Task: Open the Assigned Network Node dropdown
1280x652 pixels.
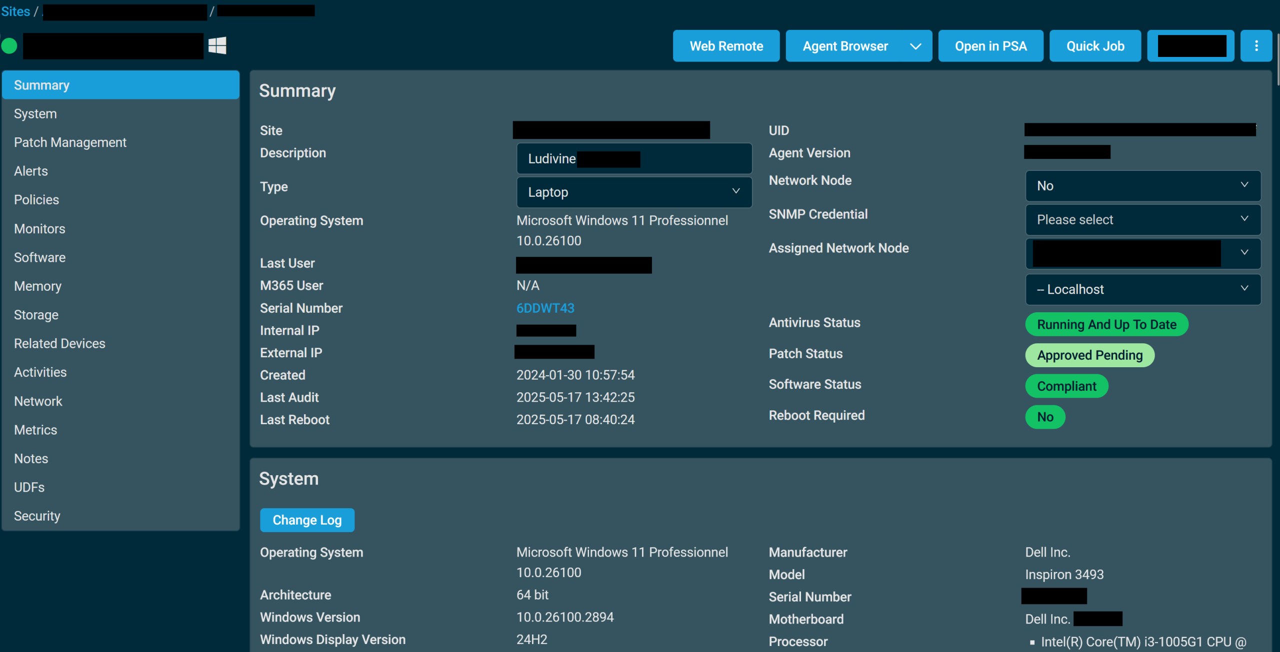Action: click(1143, 253)
